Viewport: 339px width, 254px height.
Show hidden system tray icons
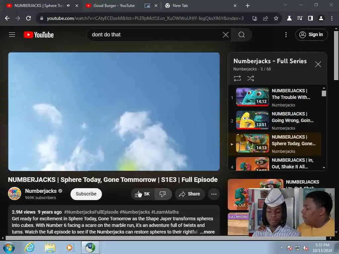coord(281,248)
